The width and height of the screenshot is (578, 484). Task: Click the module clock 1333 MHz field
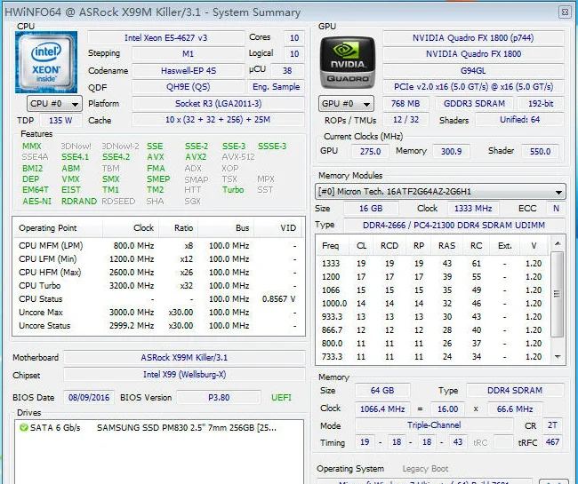click(x=473, y=209)
